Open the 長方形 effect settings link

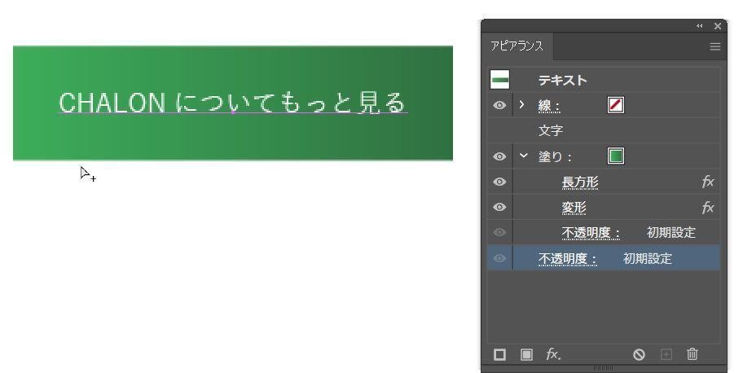[580, 182]
